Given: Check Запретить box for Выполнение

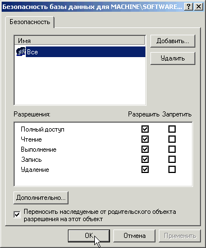Looking at the screenshot, I should pyautogui.click(x=172, y=149).
